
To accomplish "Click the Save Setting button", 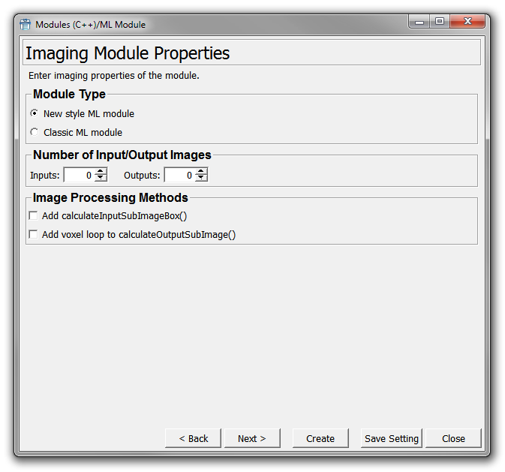I will tap(392, 439).
